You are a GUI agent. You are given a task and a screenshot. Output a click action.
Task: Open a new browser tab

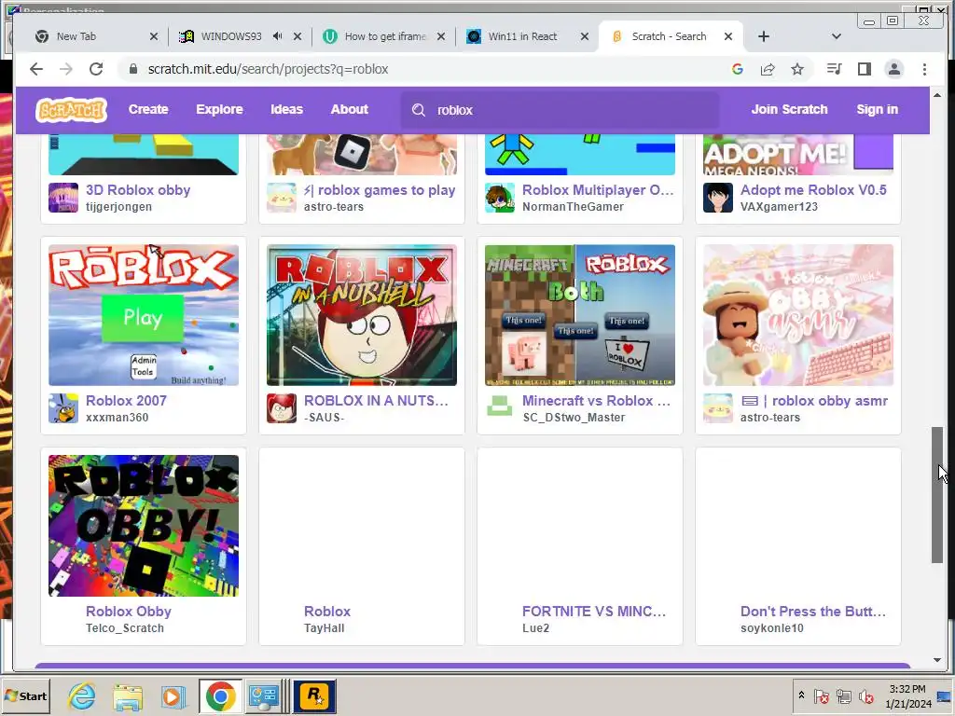764,36
